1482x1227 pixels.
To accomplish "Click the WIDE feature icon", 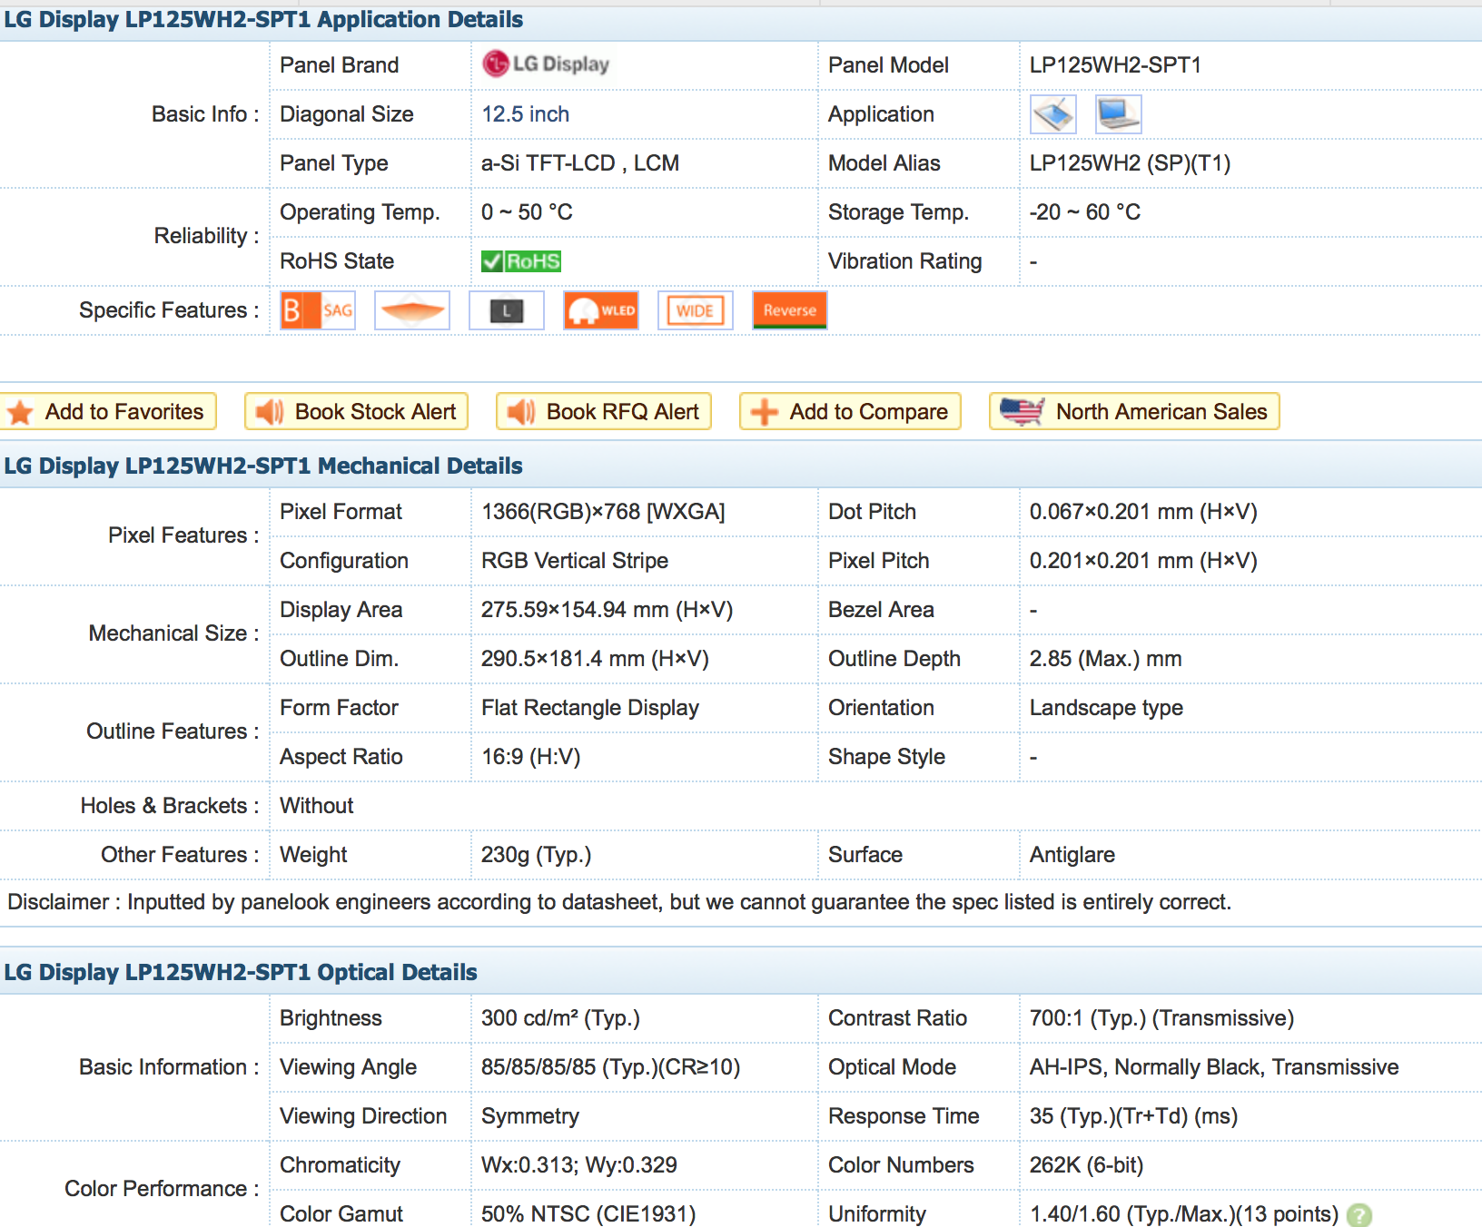I will (696, 310).
